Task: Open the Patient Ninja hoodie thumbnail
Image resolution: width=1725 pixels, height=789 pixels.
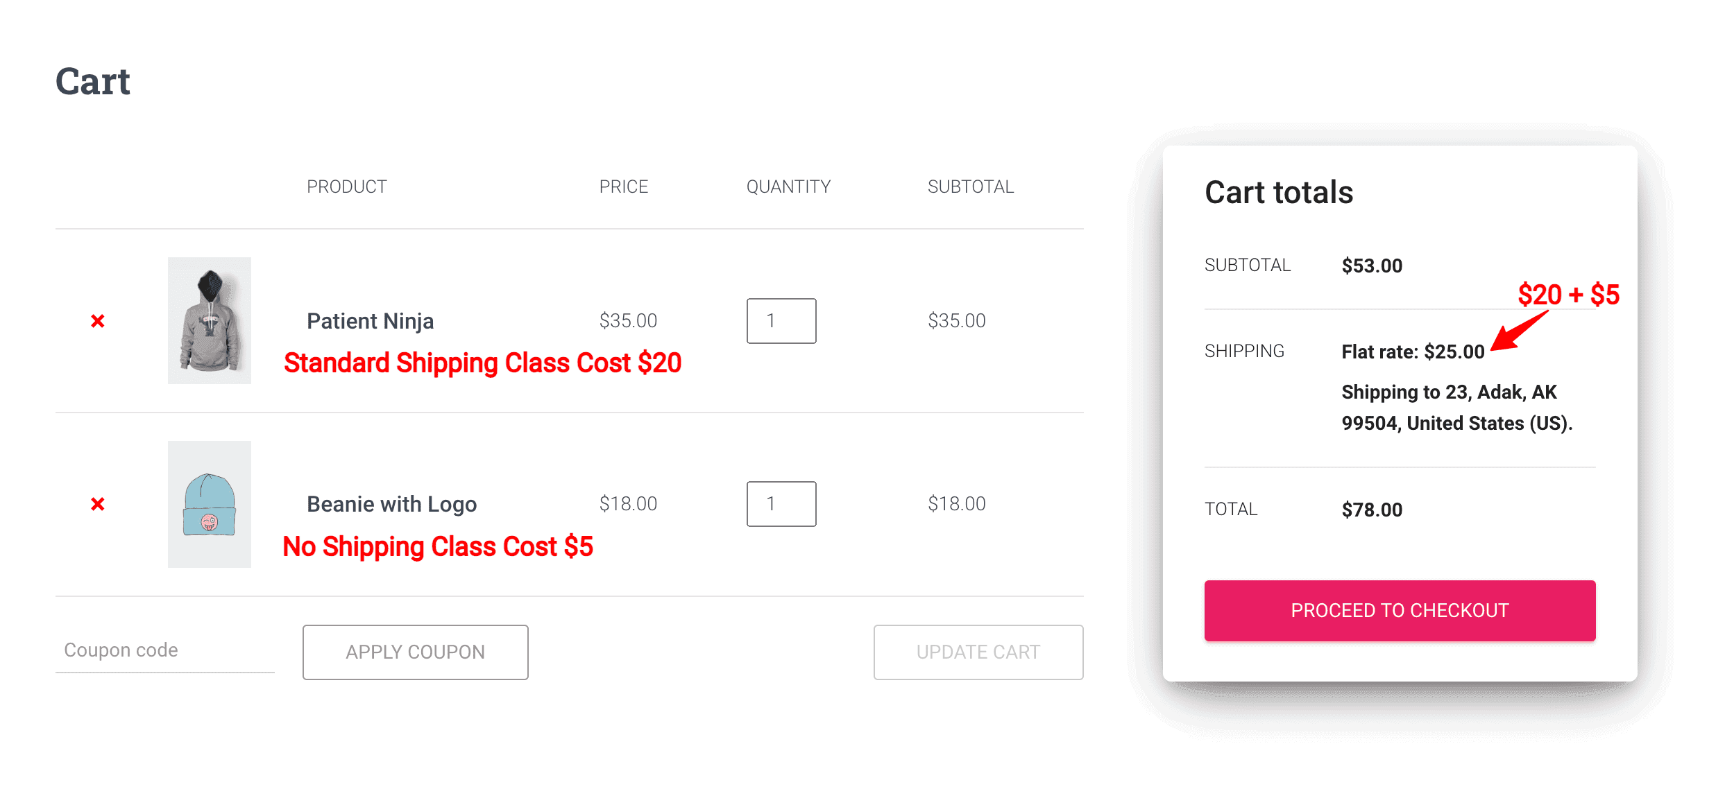Action: click(x=209, y=320)
